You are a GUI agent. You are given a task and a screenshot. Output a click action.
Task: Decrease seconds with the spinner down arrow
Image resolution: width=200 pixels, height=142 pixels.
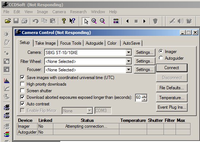144,100
